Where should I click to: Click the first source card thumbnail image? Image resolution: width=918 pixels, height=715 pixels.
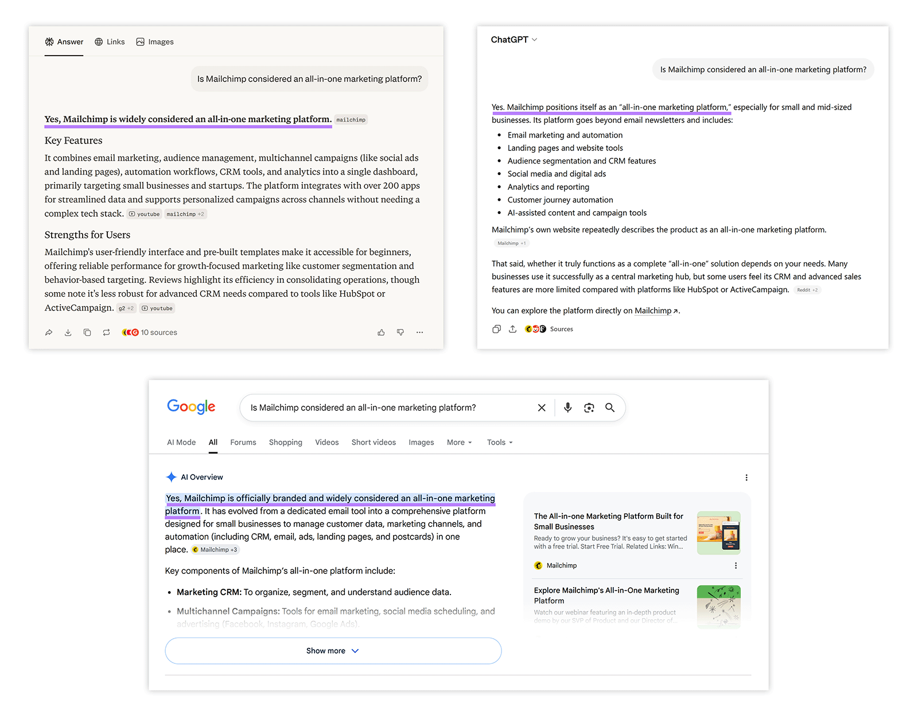click(719, 533)
